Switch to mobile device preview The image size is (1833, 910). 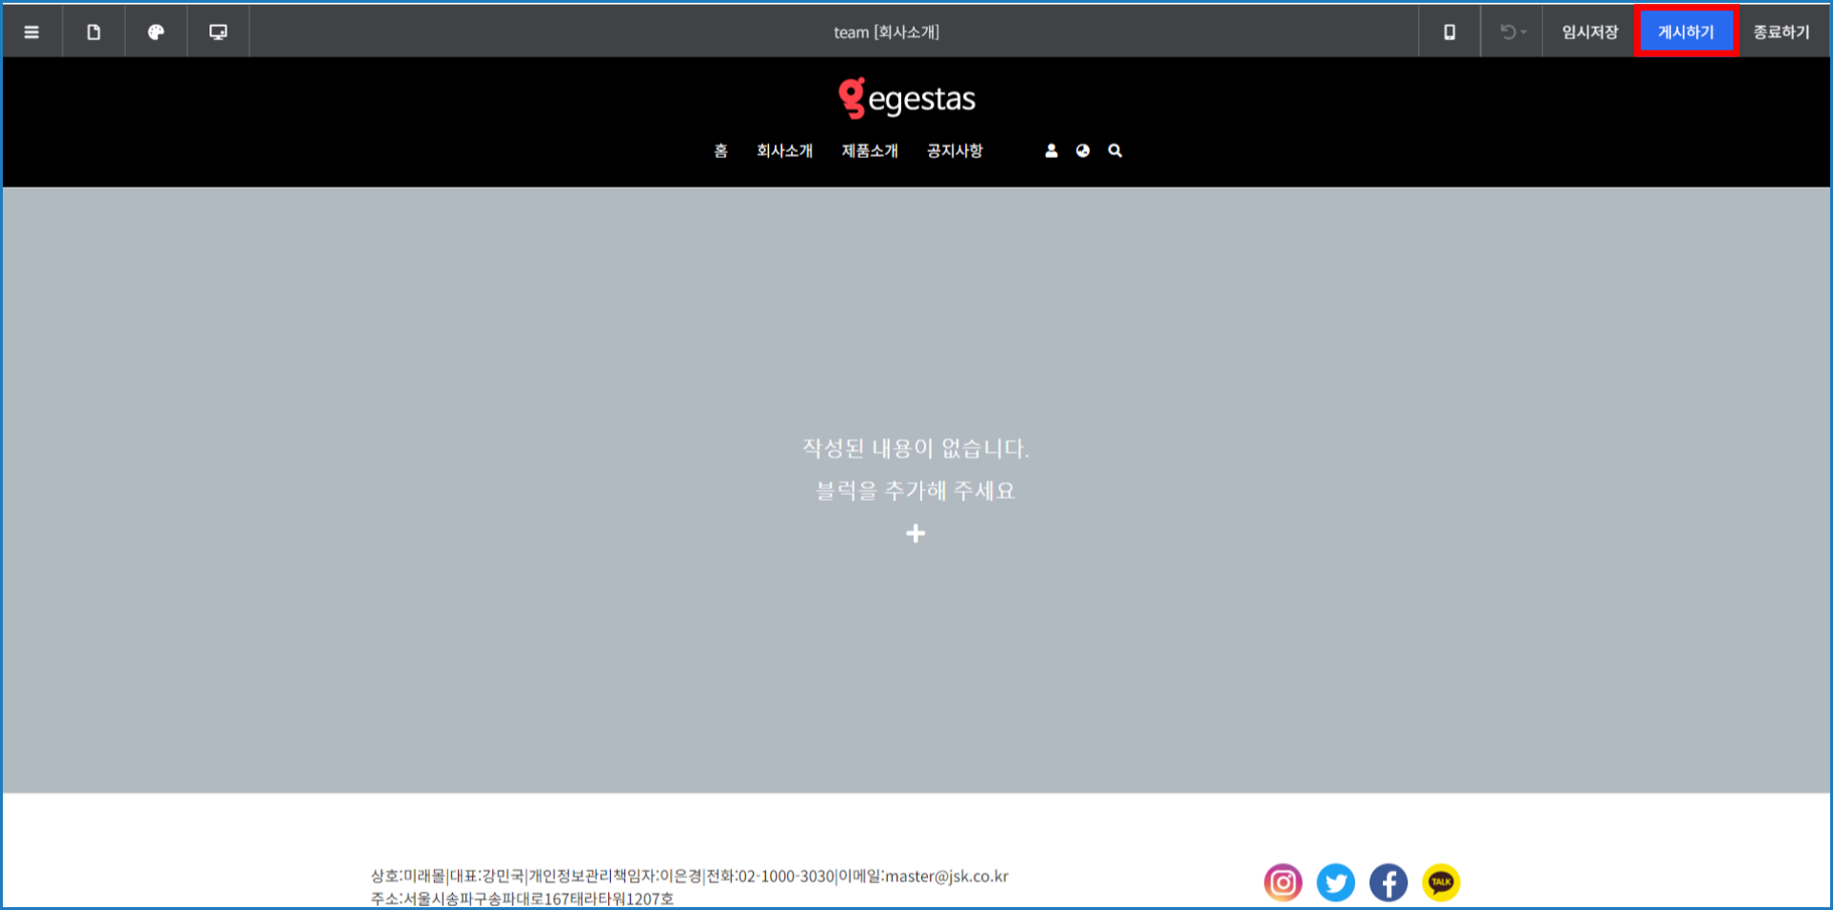point(1449,32)
